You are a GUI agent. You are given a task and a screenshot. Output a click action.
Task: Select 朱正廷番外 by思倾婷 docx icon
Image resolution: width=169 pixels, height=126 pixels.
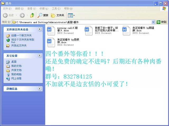pos(51,43)
